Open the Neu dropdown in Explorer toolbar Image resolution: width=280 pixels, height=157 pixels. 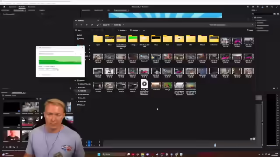[79, 30]
